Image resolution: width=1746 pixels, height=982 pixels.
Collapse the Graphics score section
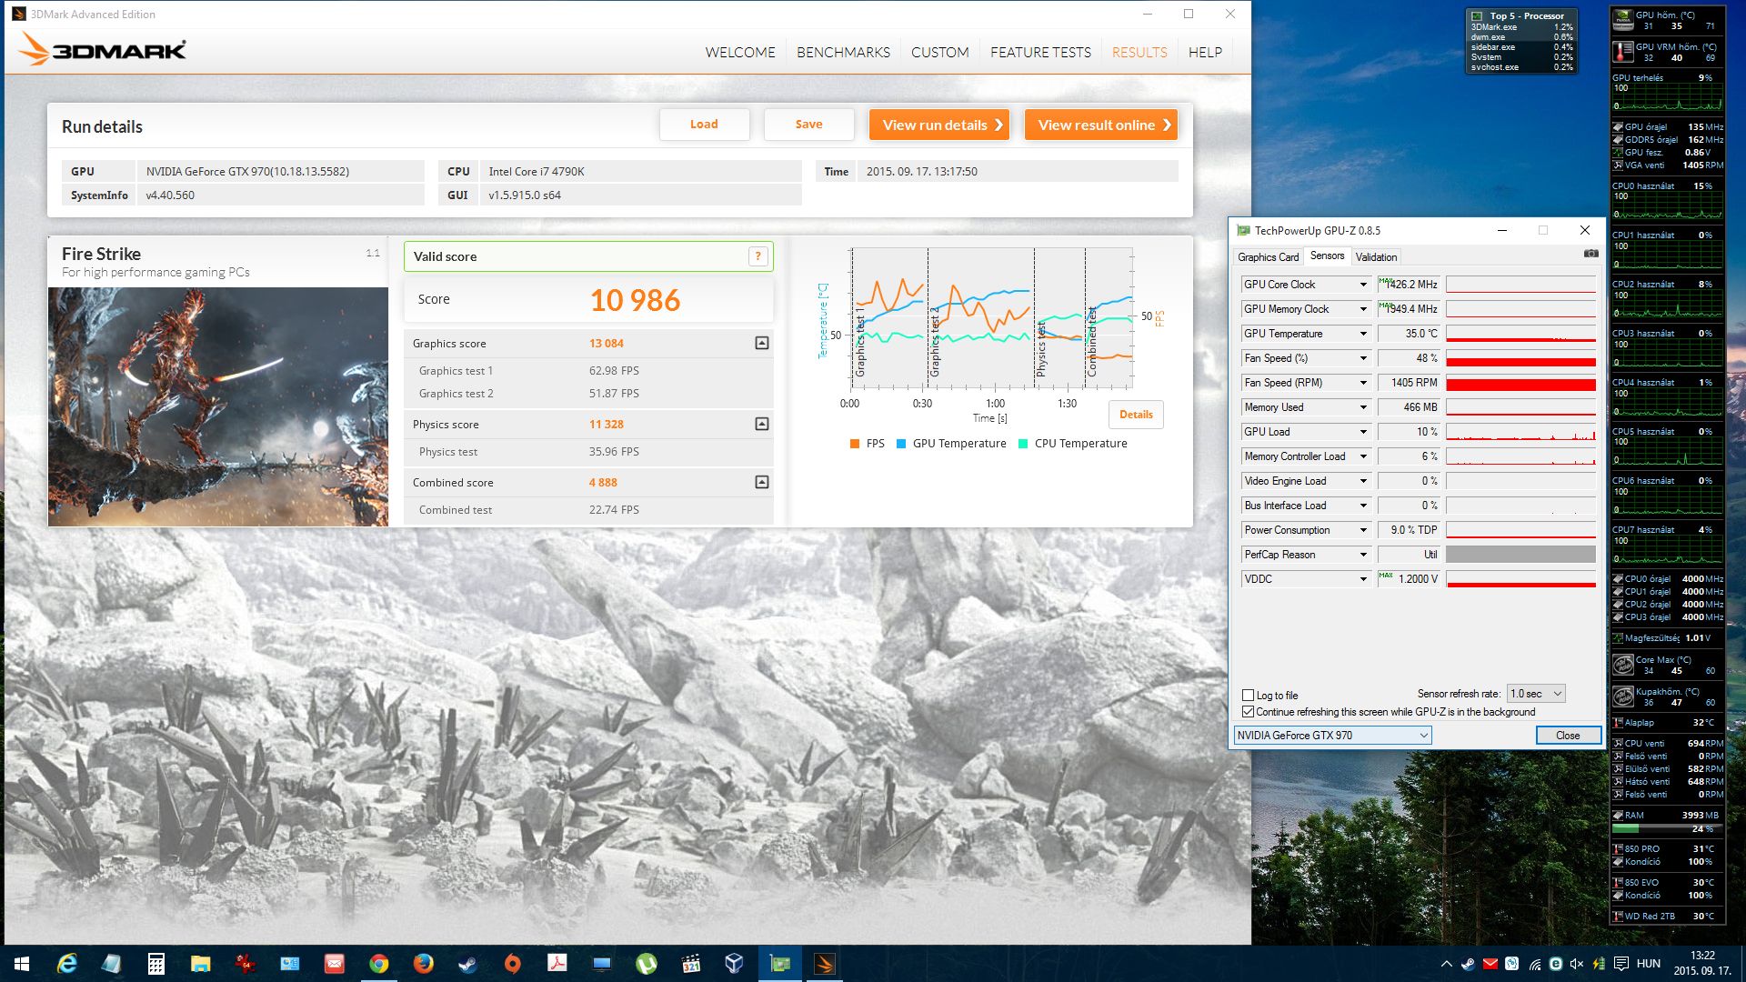(x=762, y=343)
